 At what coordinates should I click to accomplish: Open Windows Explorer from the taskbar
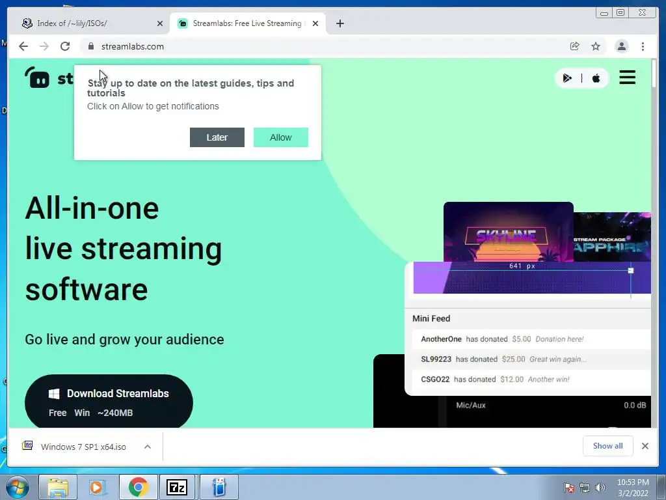coord(58,487)
